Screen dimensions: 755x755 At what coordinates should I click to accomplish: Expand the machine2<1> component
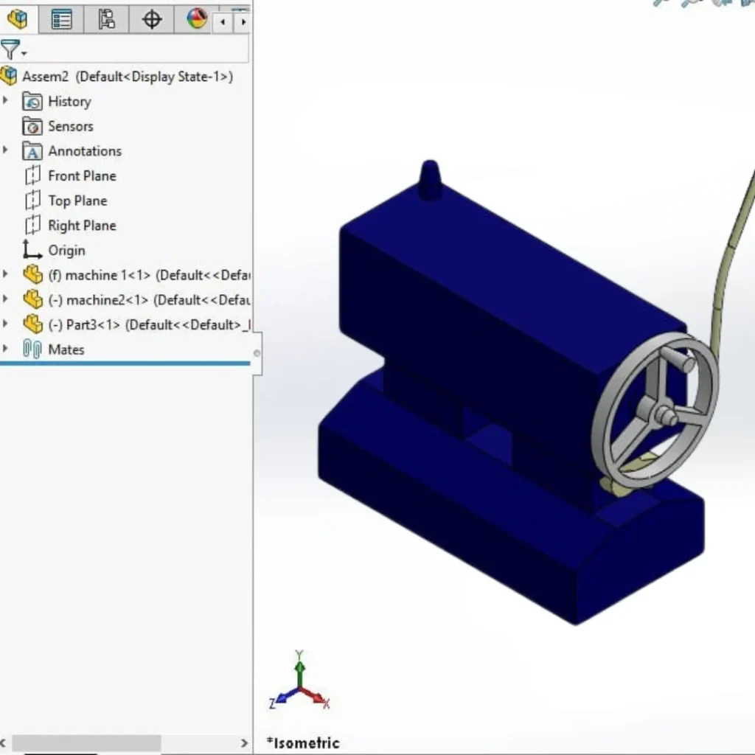click(6, 299)
